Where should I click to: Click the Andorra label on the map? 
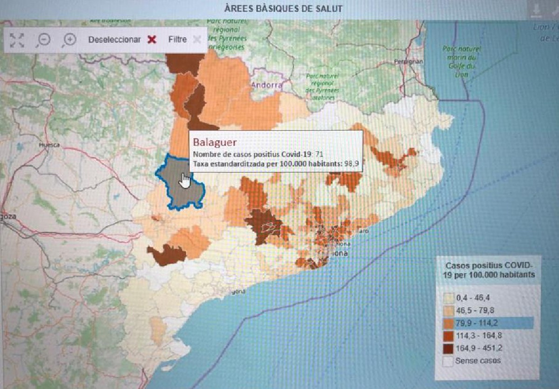(x=266, y=85)
